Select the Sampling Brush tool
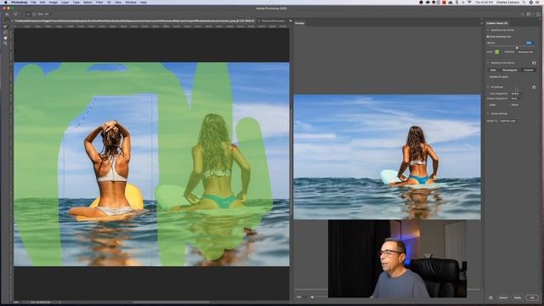Screen dimensions: 544x306 tap(5, 26)
